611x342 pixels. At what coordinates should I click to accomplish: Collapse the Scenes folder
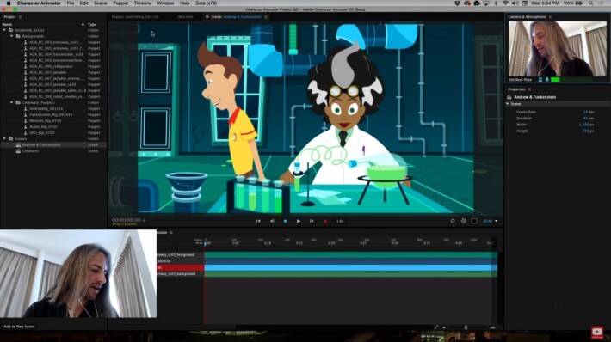4,139
